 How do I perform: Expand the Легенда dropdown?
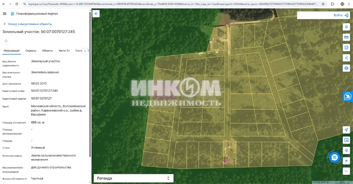point(134,178)
